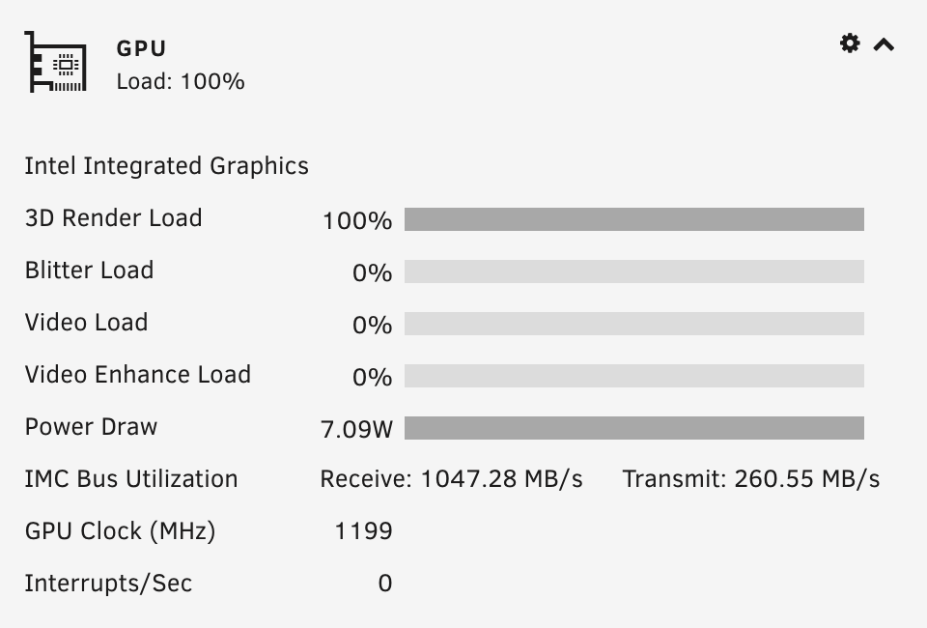Click the GPU Clock (MHz) label
This screenshot has height=628, width=927.
[x=120, y=531]
